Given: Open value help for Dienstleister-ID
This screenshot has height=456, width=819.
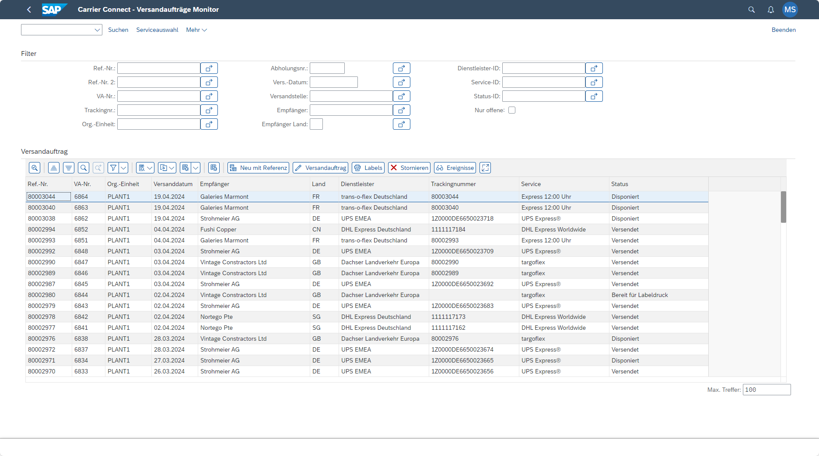Looking at the screenshot, I should pyautogui.click(x=594, y=68).
